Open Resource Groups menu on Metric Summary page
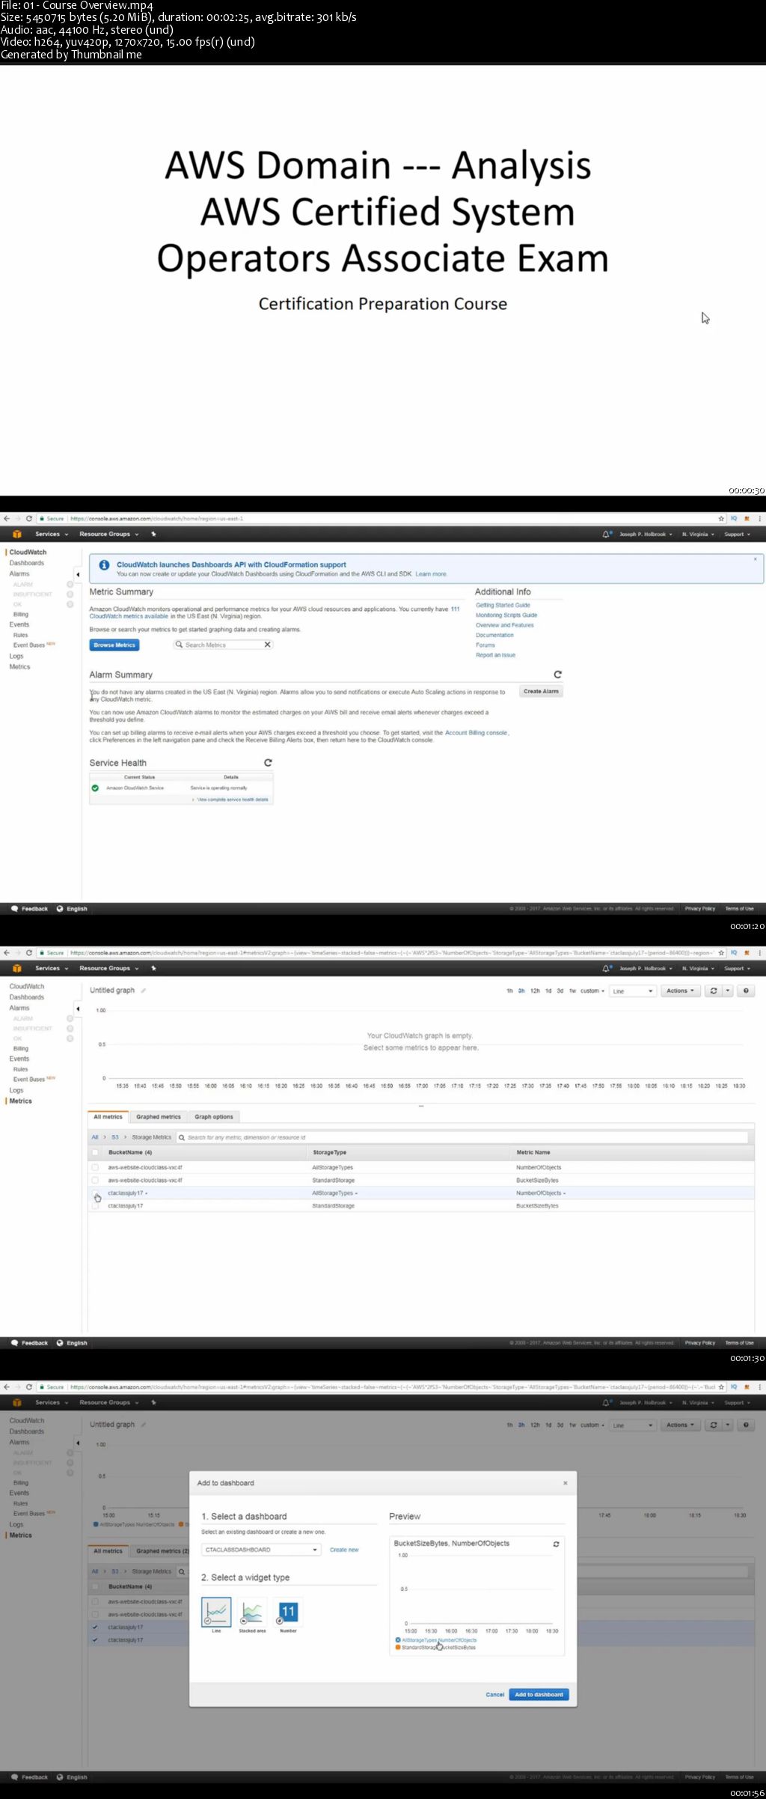This screenshot has height=1799, width=766. (x=109, y=534)
